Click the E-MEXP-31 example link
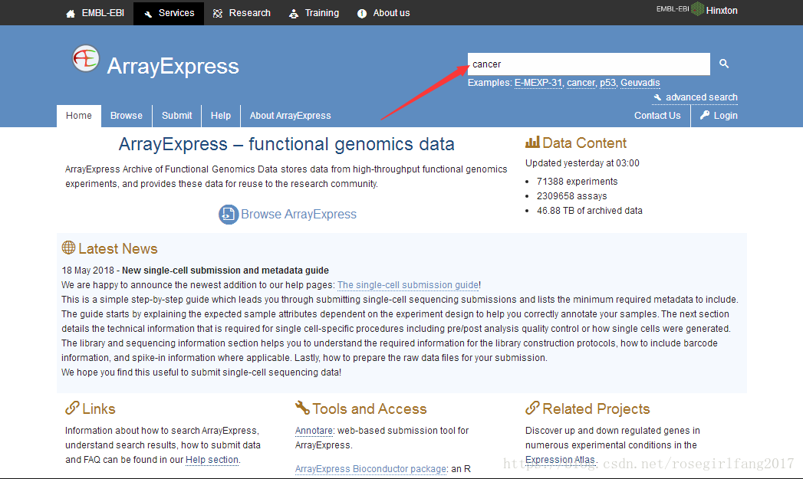The height and width of the screenshot is (479, 803). click(x=538, y=83)
